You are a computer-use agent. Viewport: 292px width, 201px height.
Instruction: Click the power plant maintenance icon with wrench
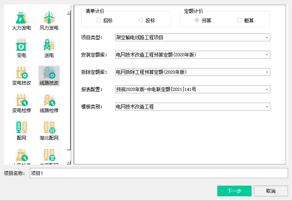21,156
